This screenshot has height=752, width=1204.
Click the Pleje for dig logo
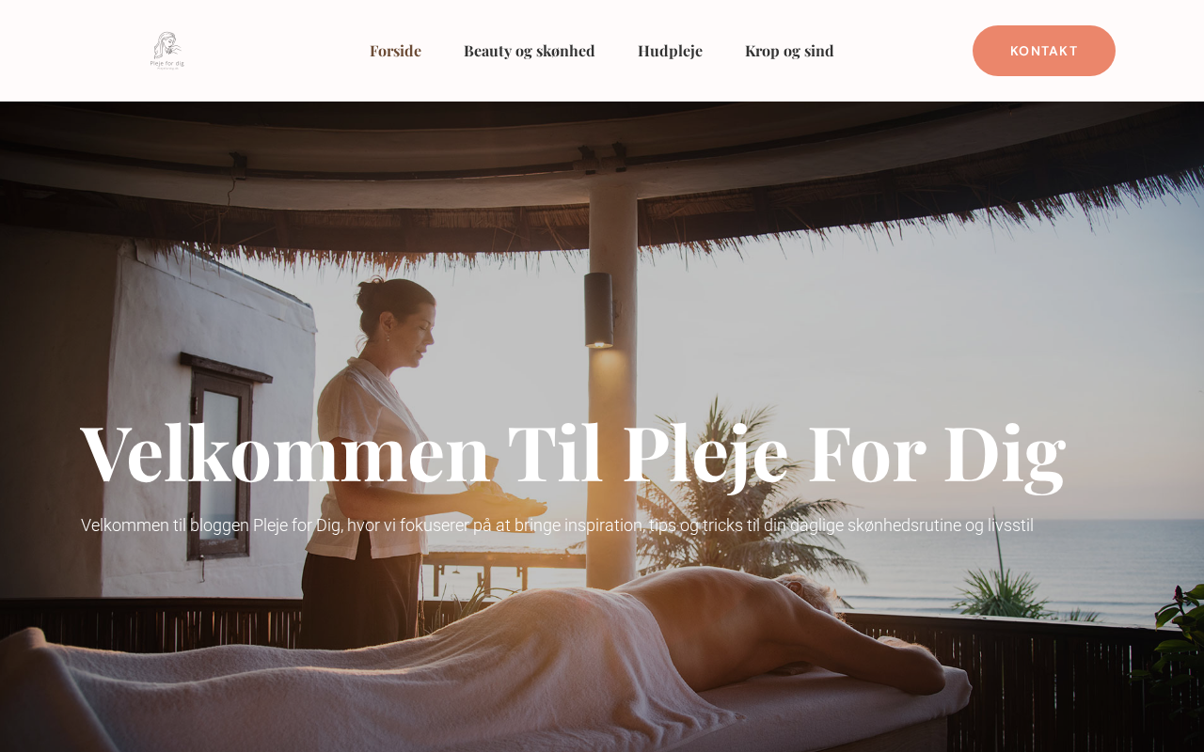(167, 51)
